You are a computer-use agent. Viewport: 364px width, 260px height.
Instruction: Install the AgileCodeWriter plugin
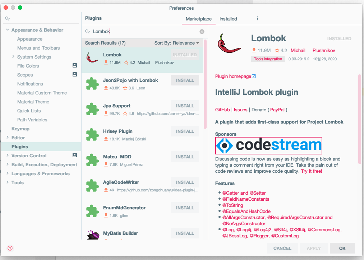point(185,182)
